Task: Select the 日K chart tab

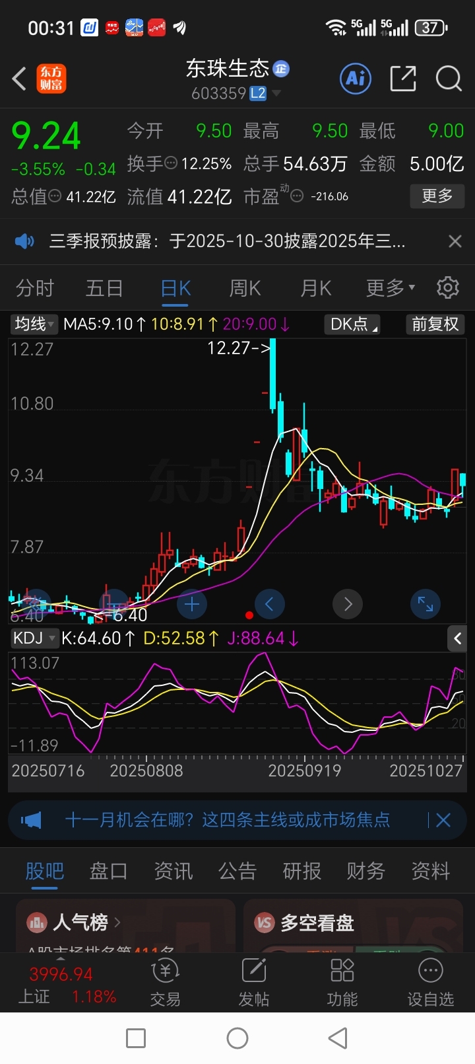Action: (x=175, y=288)
